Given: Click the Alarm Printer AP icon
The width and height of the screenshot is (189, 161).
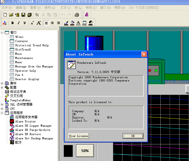Looking at the screenshot, I should click(12, 121).
